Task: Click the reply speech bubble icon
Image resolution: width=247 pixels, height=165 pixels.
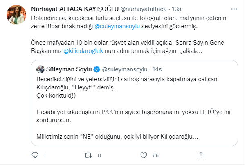Action: [35, 156]
